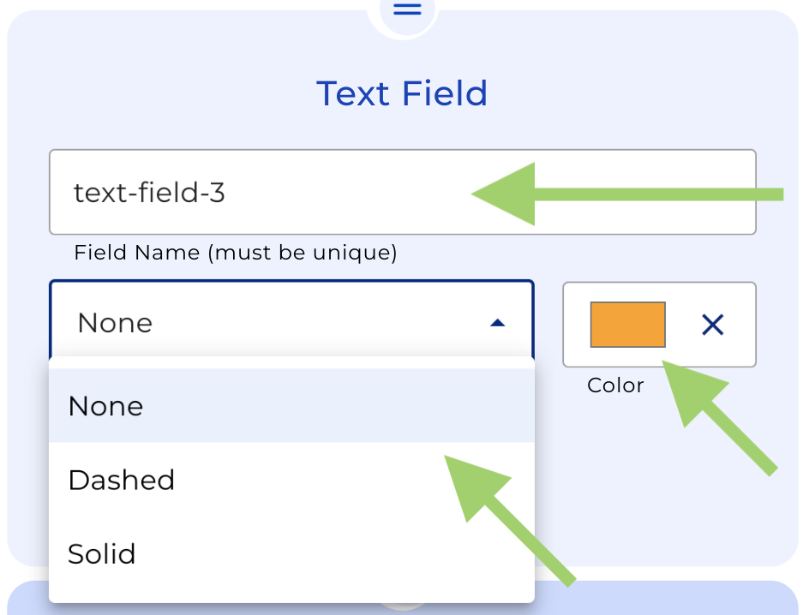Click the color picker box area
Viewport: 809px width, 615px height.
[x=628, y=324]
